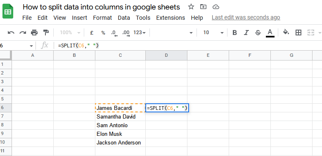Open the 123 number format dropdown

(140, 33)
